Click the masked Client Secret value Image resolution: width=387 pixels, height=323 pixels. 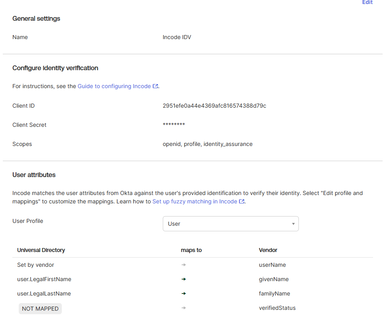pyautogui.click(x=174, y=124)
